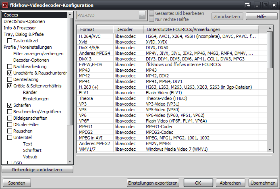
Task: Open Profile / Voreinstellungen page
Action: pyautogui.click(x=28, y=47)
